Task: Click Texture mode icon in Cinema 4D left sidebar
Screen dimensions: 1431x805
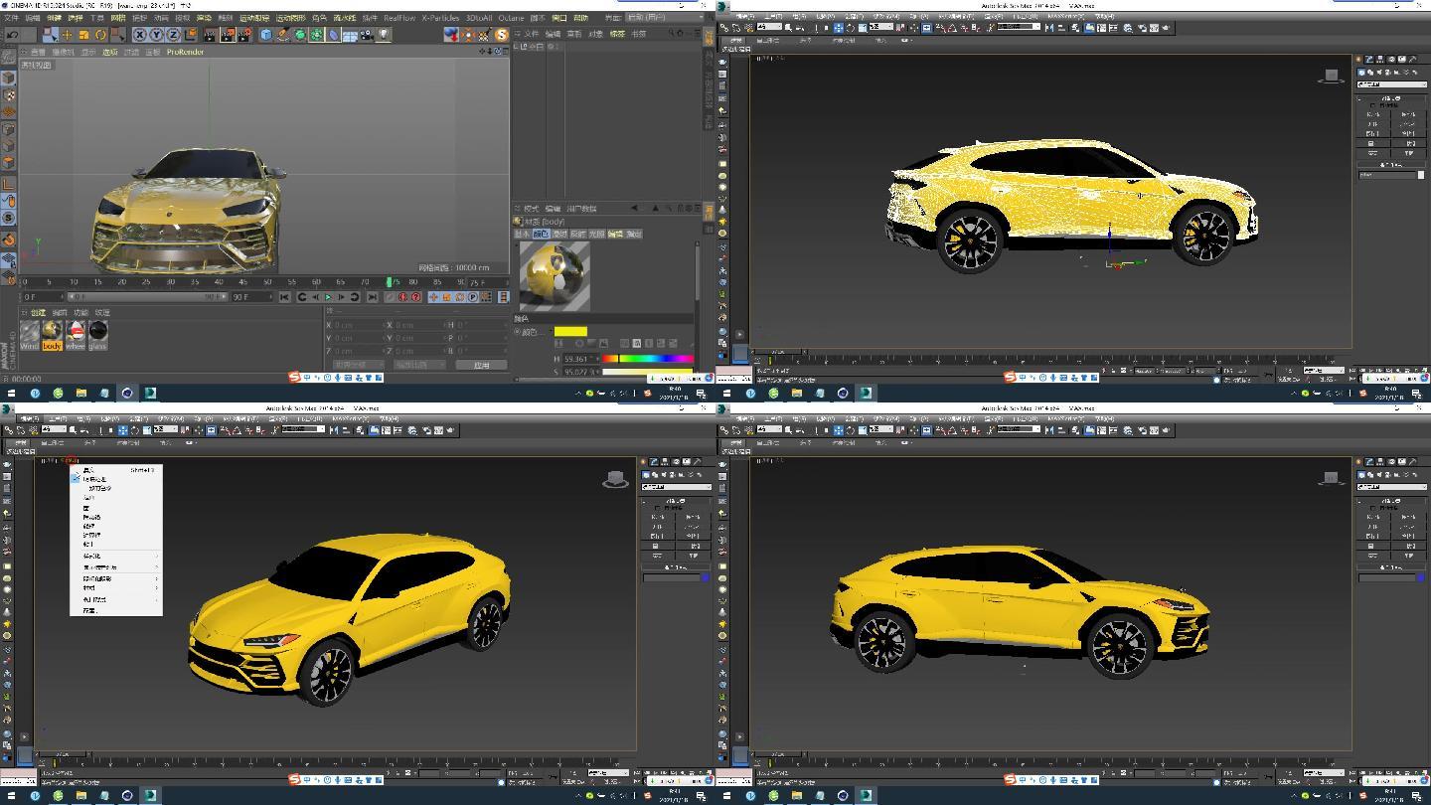Action: 8,95
